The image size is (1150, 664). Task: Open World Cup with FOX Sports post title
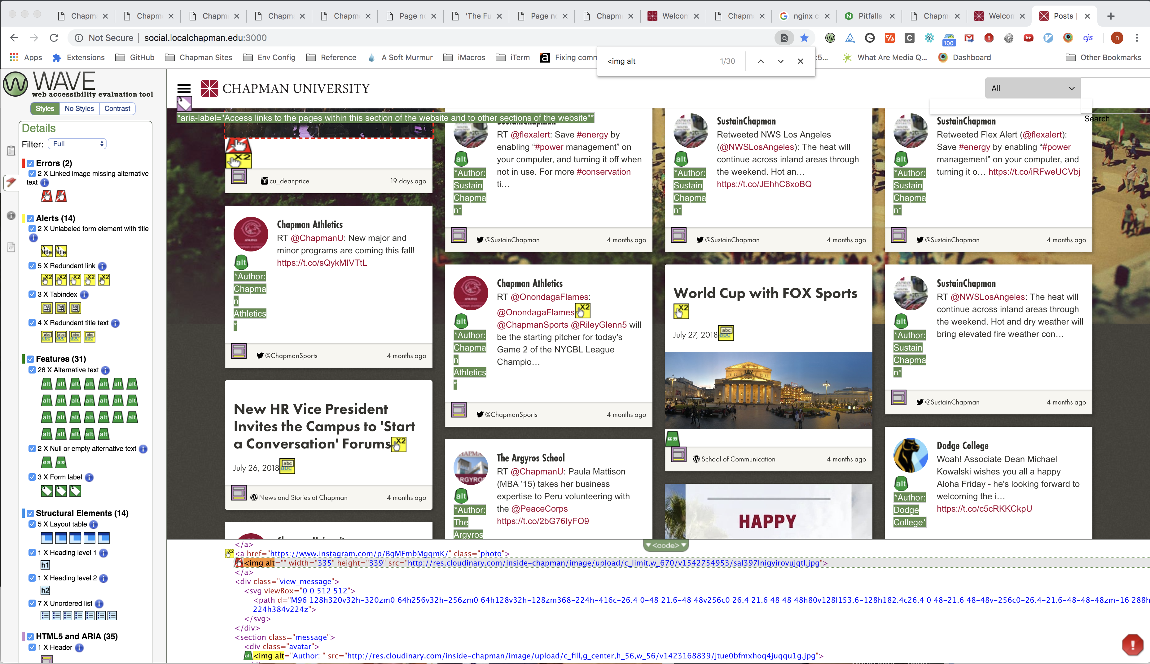click(x=766, y=293)
